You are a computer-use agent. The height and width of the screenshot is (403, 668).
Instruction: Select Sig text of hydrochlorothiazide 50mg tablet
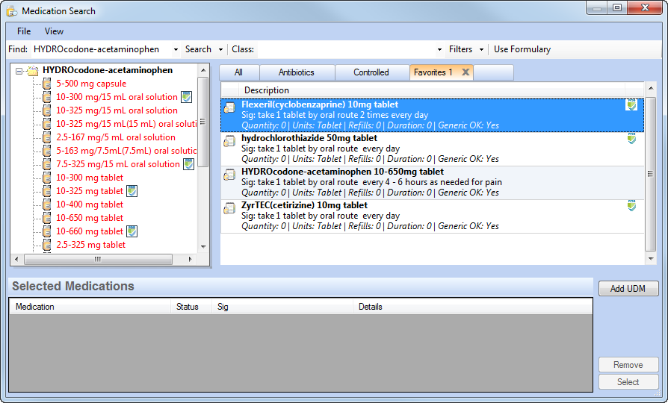(x=321, y=149)
